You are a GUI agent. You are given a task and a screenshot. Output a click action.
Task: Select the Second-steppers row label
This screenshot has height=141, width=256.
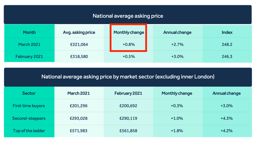pos(29,118)
